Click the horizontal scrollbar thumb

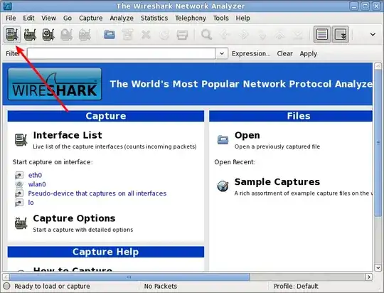pyautogui.click(x=129, y=277)
